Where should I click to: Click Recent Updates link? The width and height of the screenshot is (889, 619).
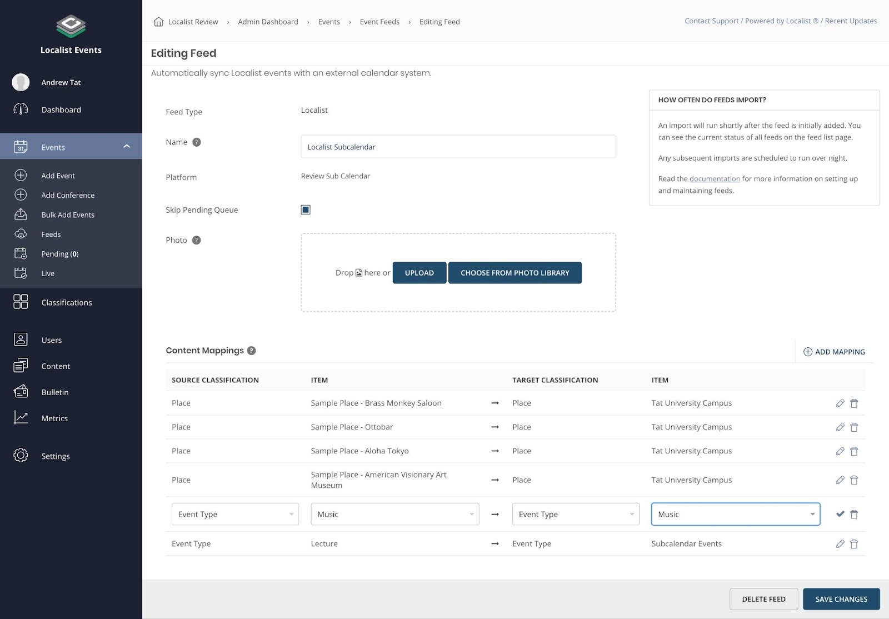(851, 21)
